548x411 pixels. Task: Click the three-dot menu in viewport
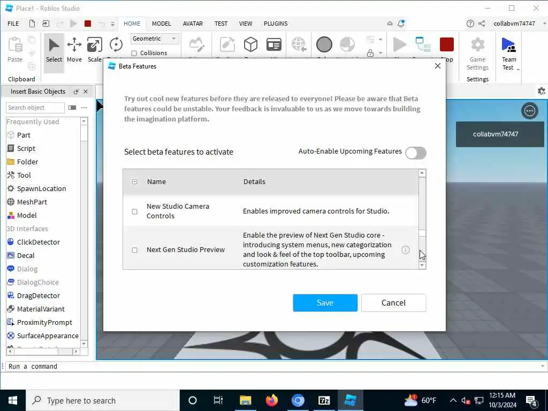coord(529,111)
